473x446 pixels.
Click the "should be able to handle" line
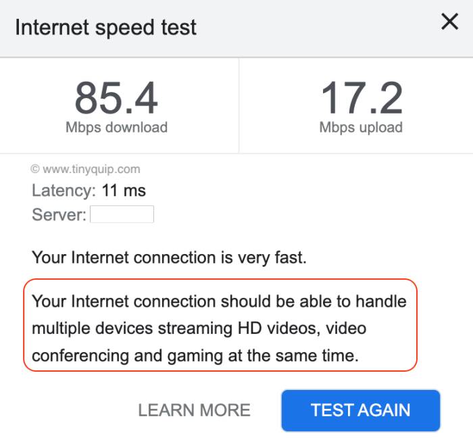click(x=220, y=301)
